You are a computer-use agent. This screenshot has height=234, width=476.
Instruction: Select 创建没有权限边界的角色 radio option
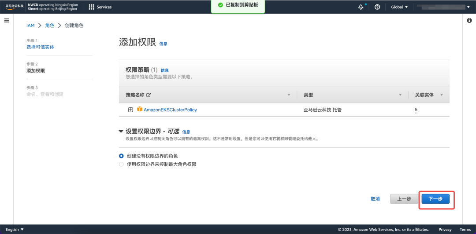122,156
